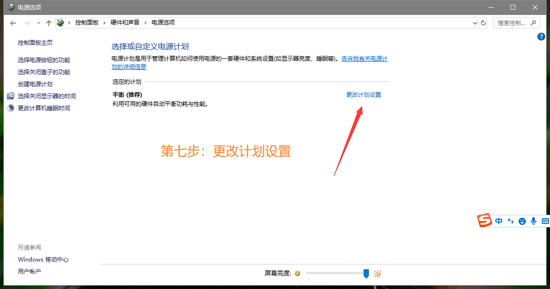Click the 更改计划设置 link
Viewport: 550px width, 289px height.
pyautogui.click(x=364, y=95)
